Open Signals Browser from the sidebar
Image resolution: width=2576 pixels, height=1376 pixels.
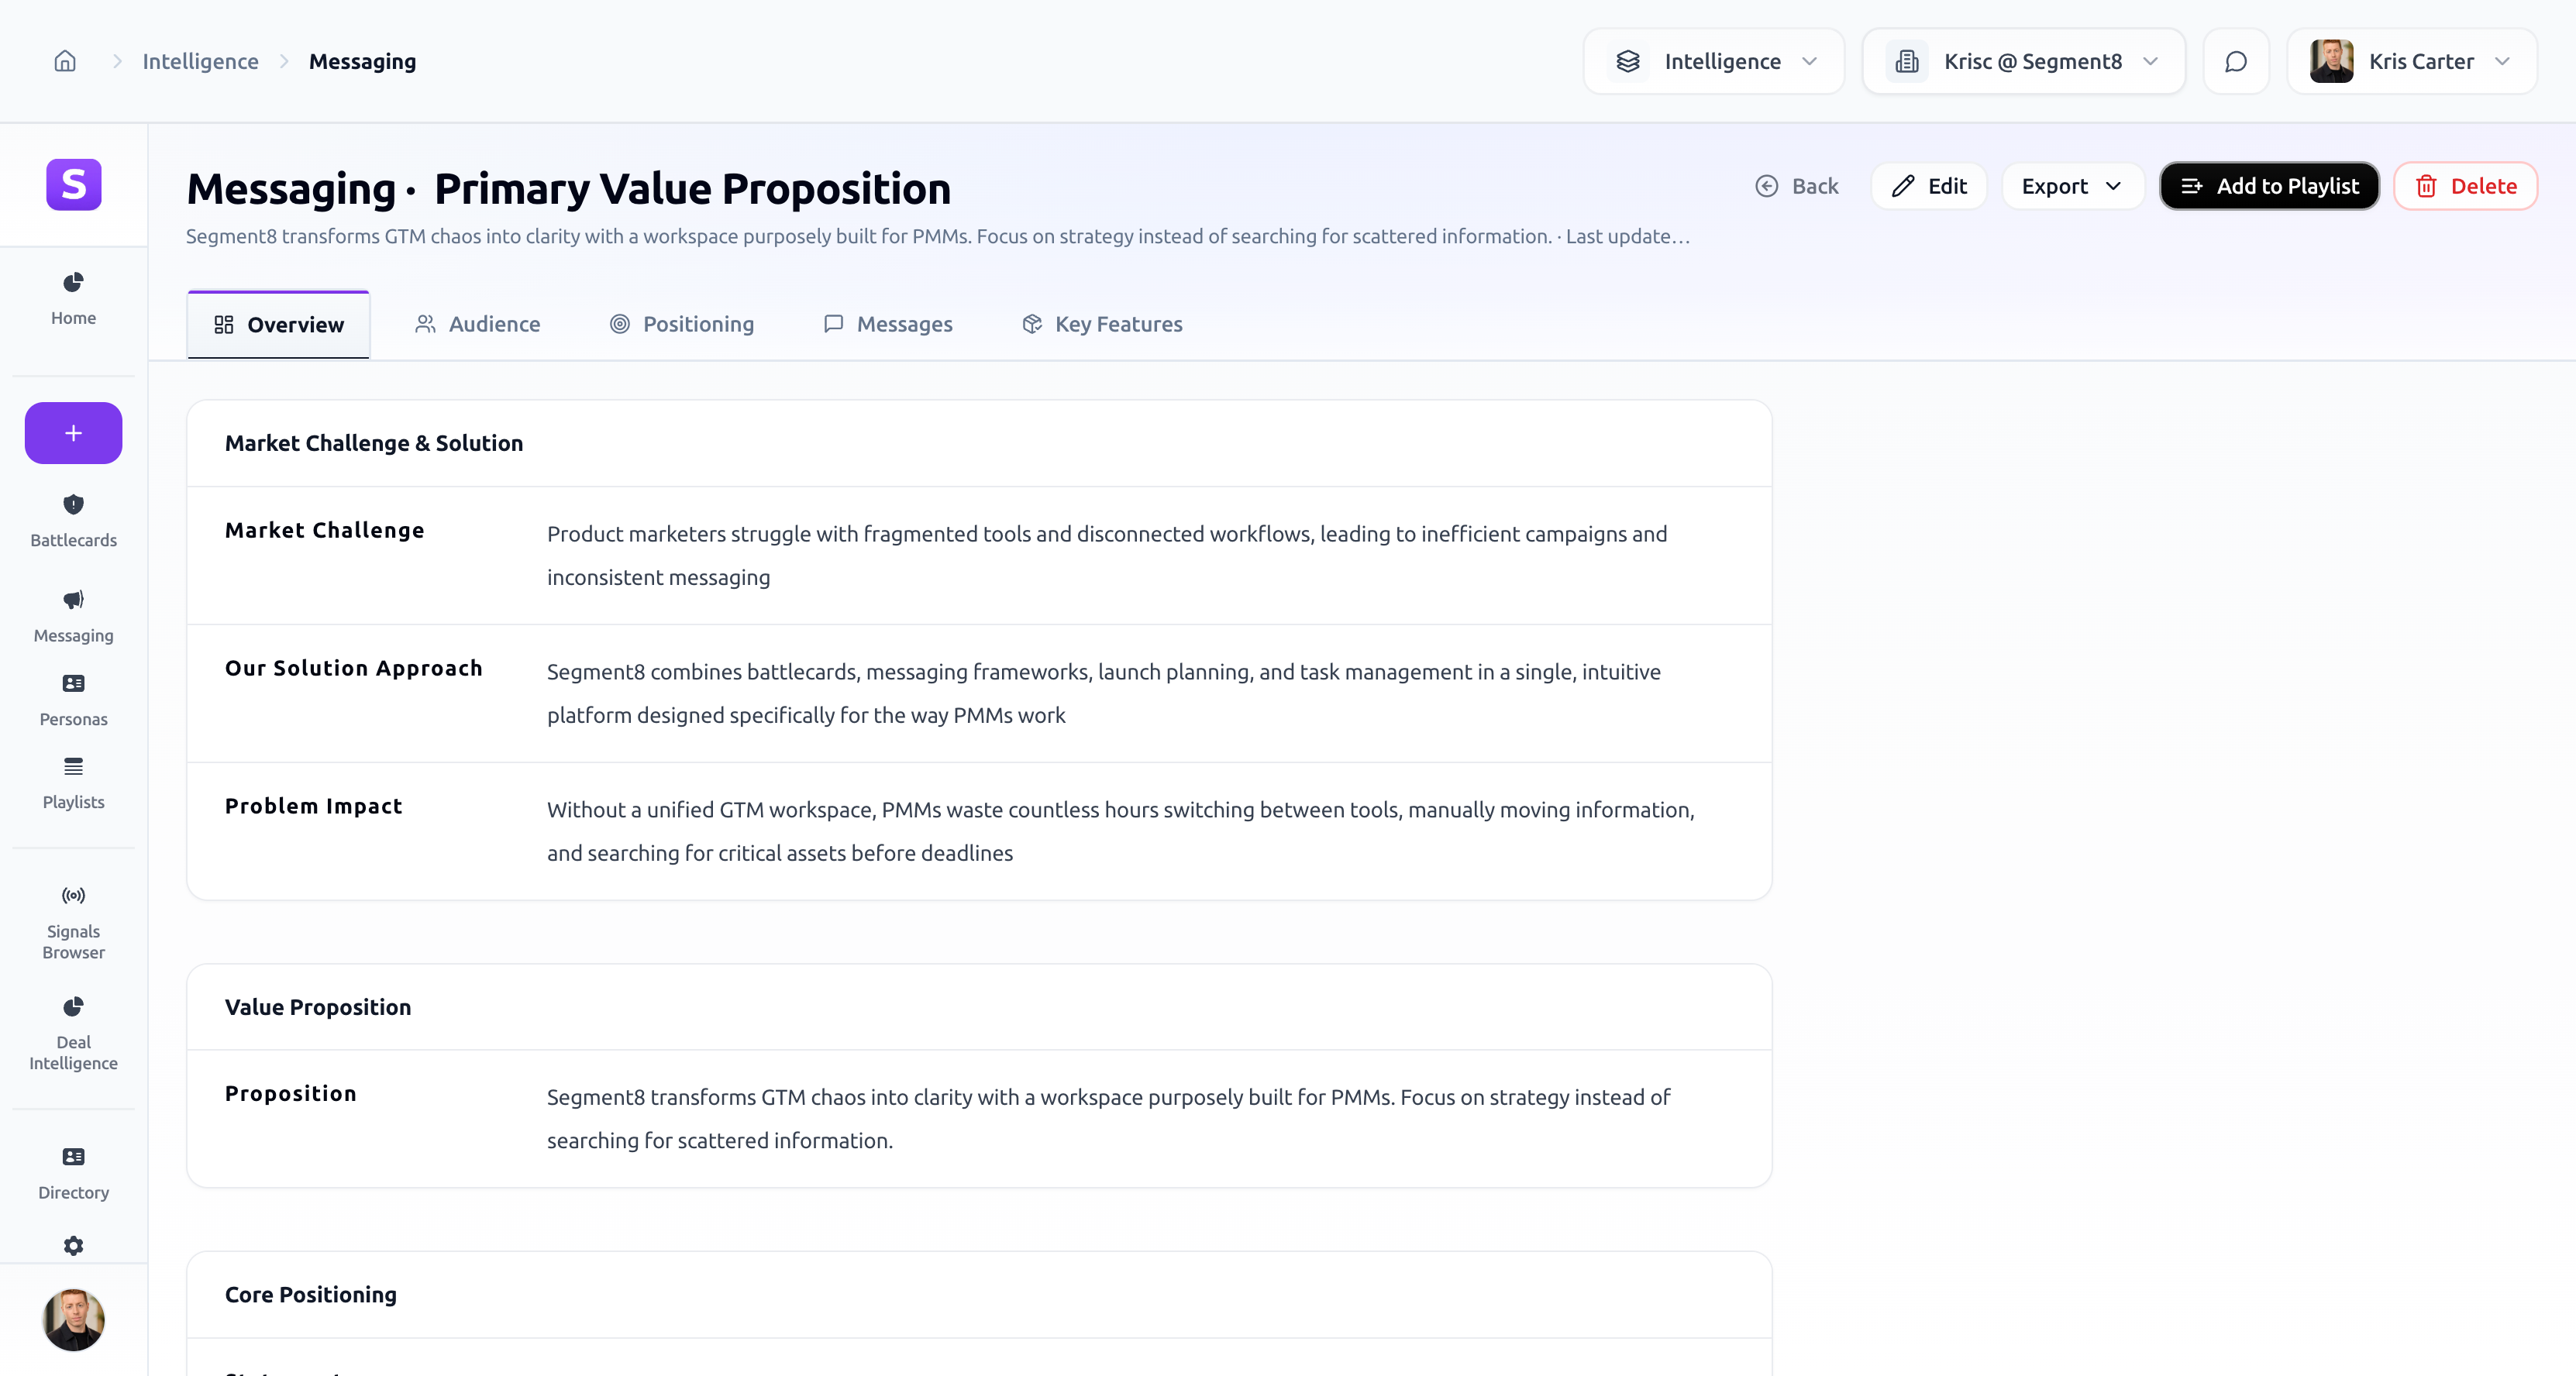pyautogui.click(x=73, y=922)
